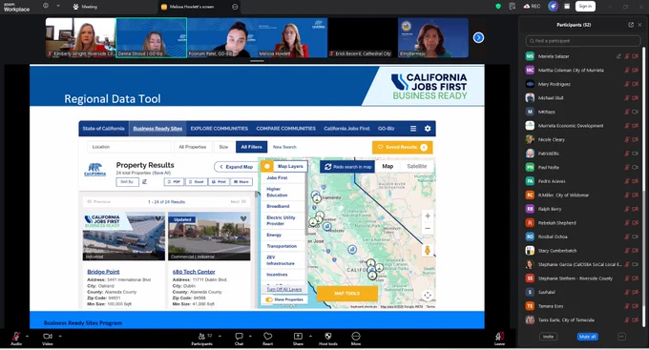Click the orange MAP TOOLS button

[x=347, y=294]
